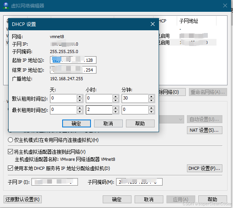Open NAT 设置(S) in the editor window
This screenshot has height=208, width=233.
click(205, 130)
